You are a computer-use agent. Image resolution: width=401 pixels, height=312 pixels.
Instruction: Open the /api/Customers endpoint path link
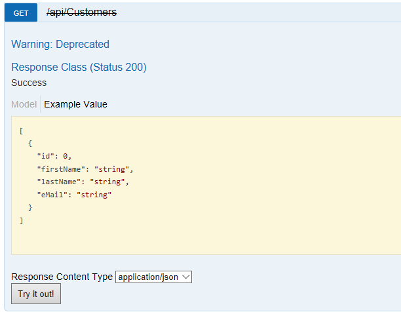pos(82,12)
